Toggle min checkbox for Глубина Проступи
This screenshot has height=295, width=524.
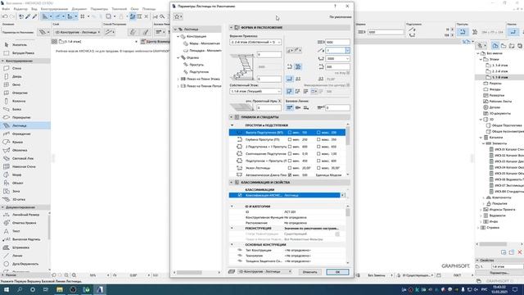click(x=290, y=139)
